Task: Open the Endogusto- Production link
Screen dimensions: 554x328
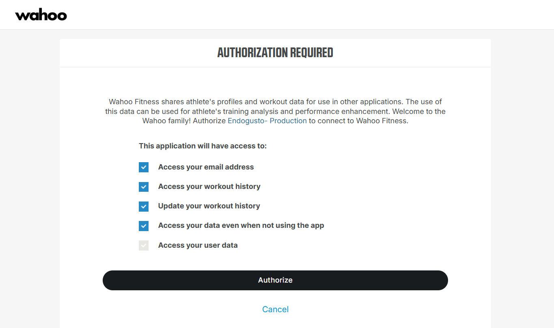Action: tap(267, 121)
